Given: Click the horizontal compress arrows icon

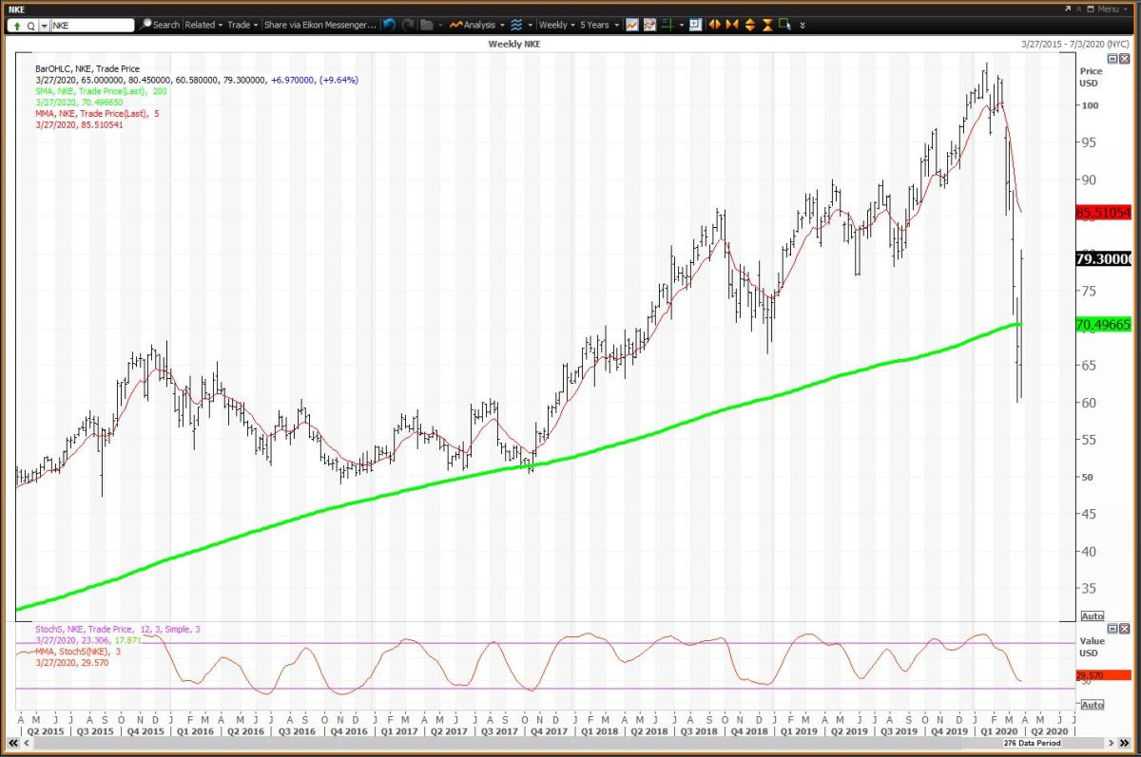Looking at the screenshot, I should 732,25.
